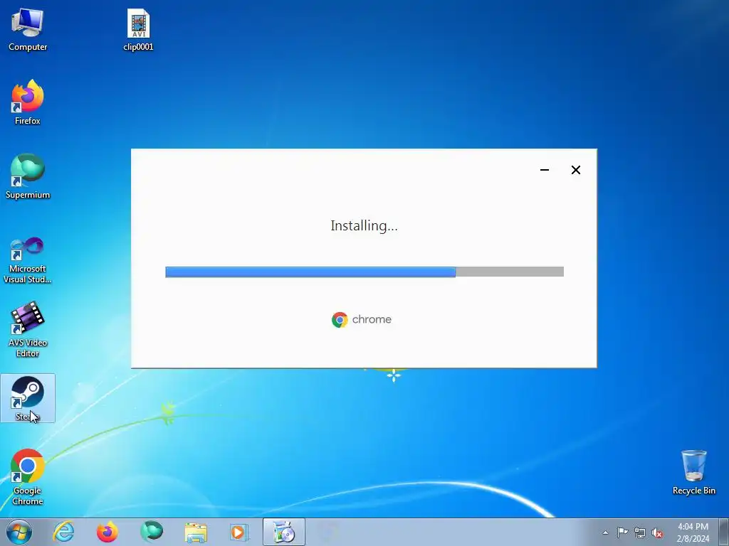Screen dimensions: 729x546
Task: Select the Steam desktop shortcut
Action: (x=28, y=398)
